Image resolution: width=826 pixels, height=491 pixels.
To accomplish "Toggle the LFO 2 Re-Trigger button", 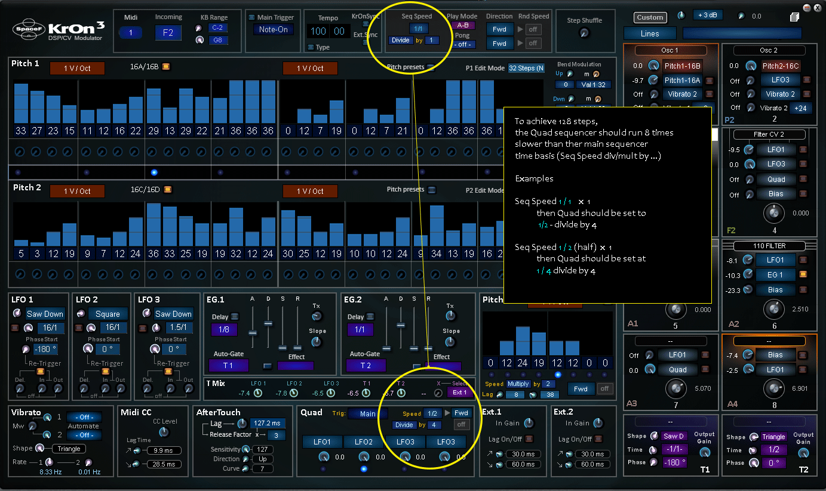I will pos(105,371).
